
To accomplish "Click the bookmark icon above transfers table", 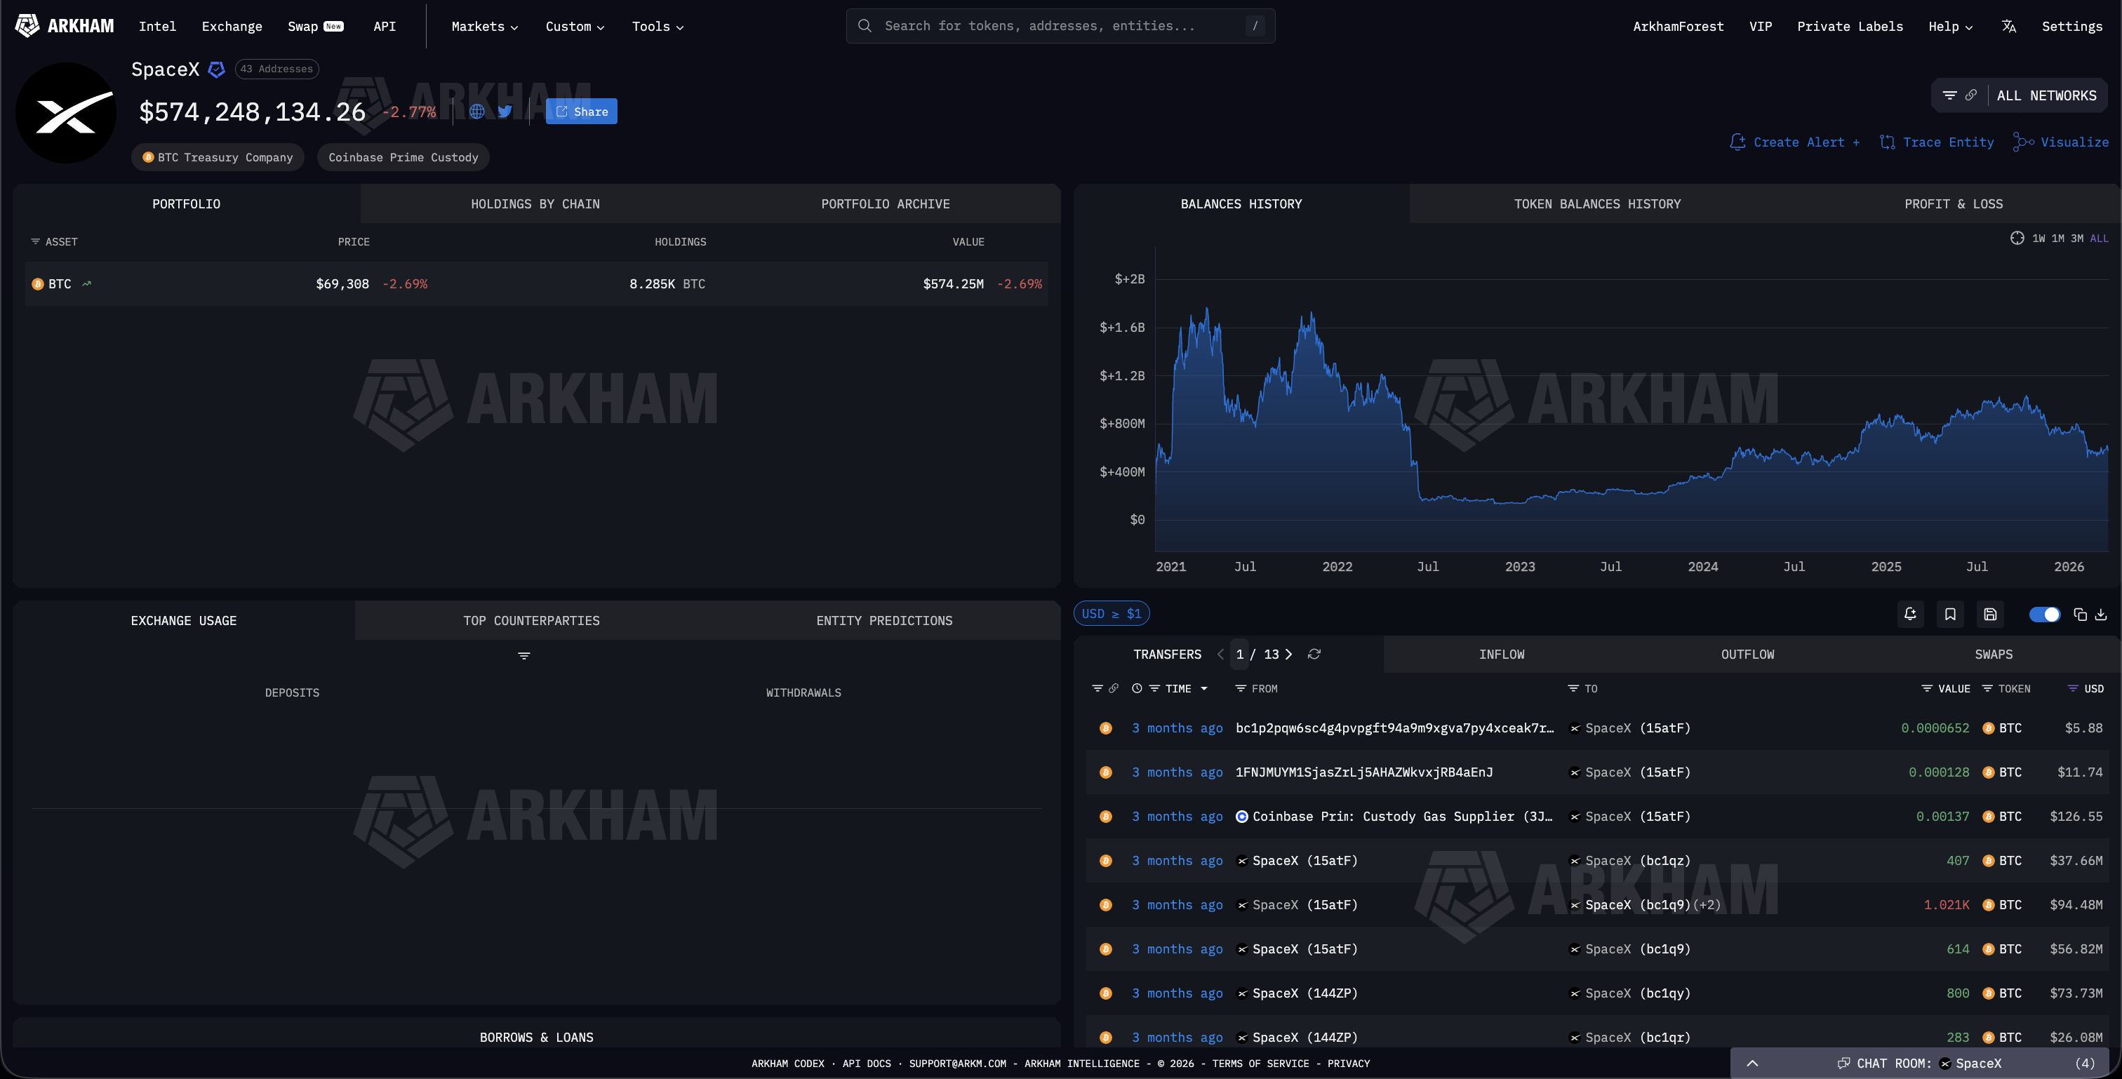I will (1950, 614).
